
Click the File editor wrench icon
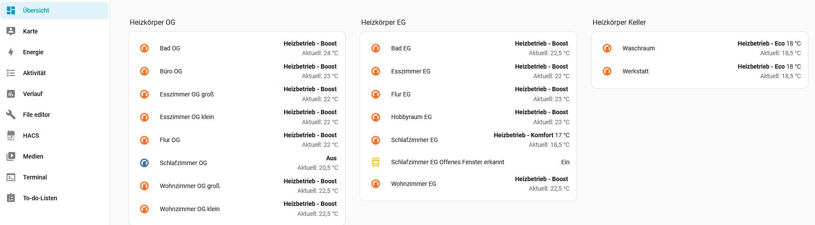[x=11, y=115]
